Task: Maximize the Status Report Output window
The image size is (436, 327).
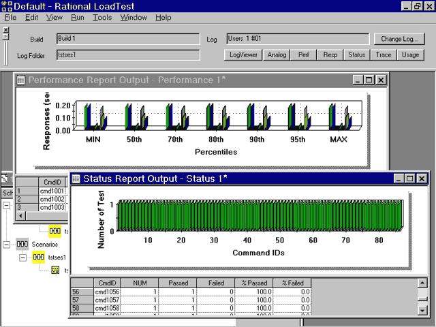Action: (x=410, y=178)
